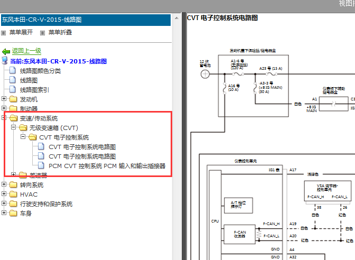Click the 发动机 folder icon
Viewport: 355px width, 260px height.
coord(13,99)
